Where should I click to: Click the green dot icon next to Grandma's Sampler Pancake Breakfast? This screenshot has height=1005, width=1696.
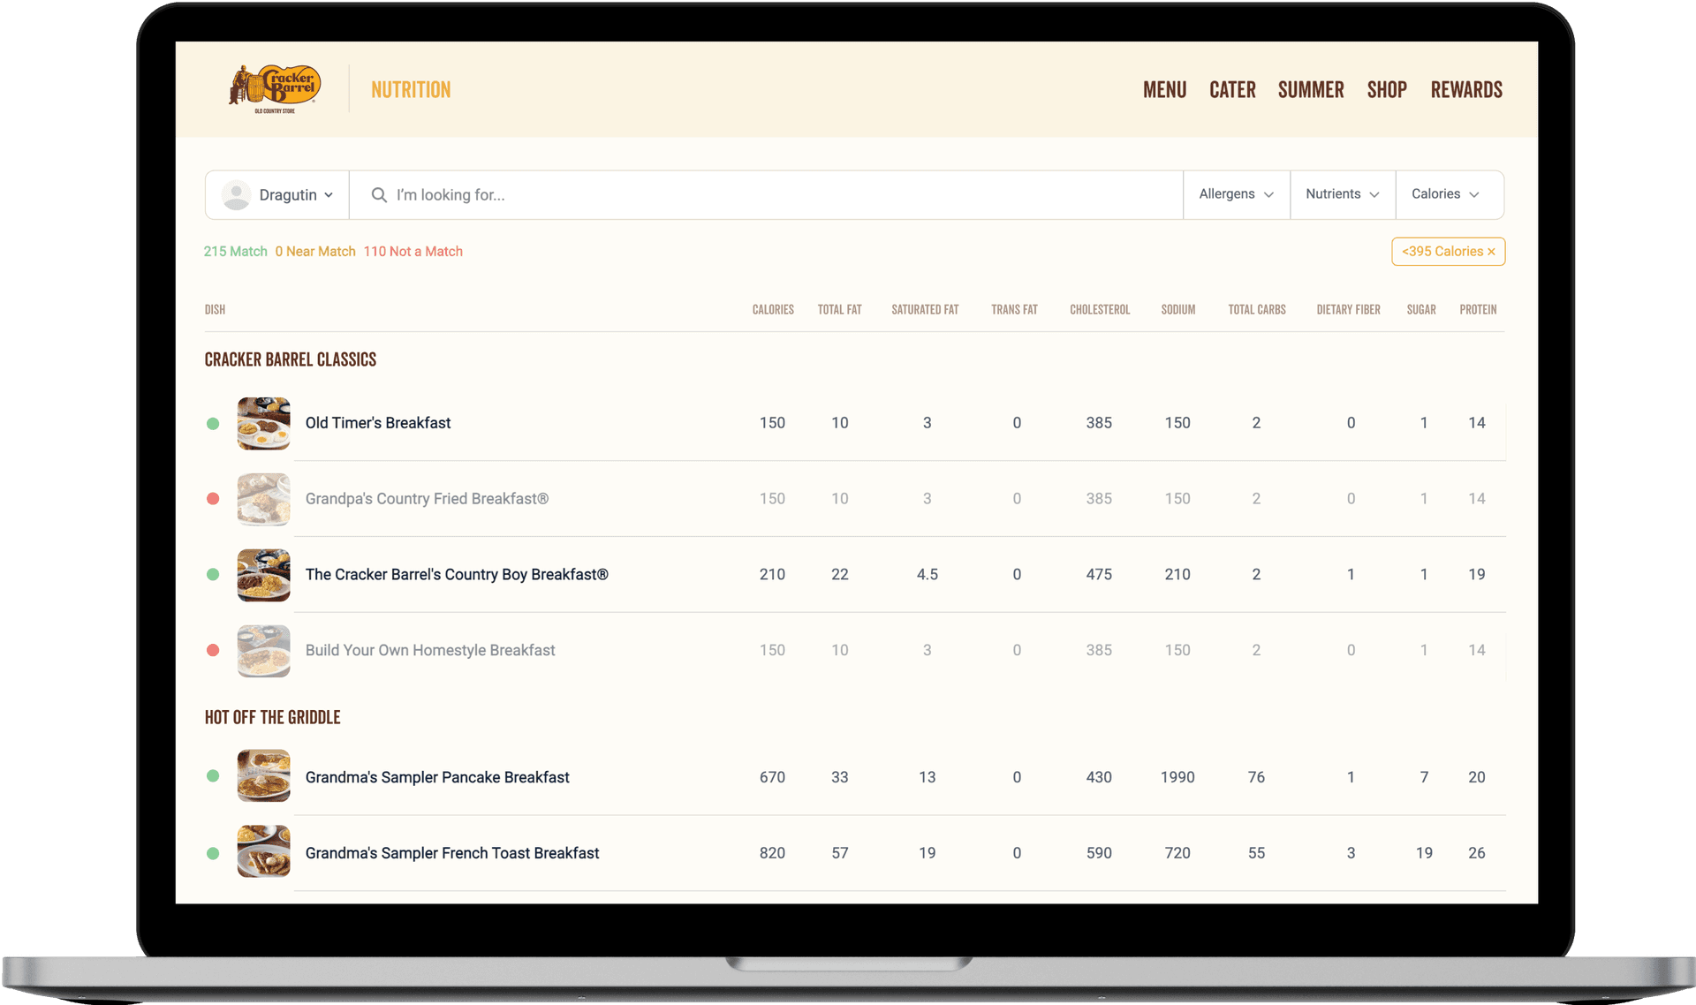tap(214, 775)
